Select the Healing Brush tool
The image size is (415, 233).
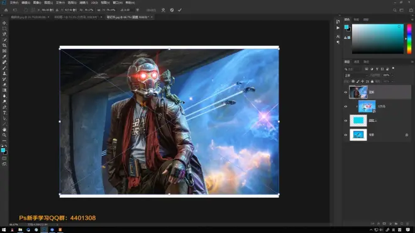(x=4, y=62)
